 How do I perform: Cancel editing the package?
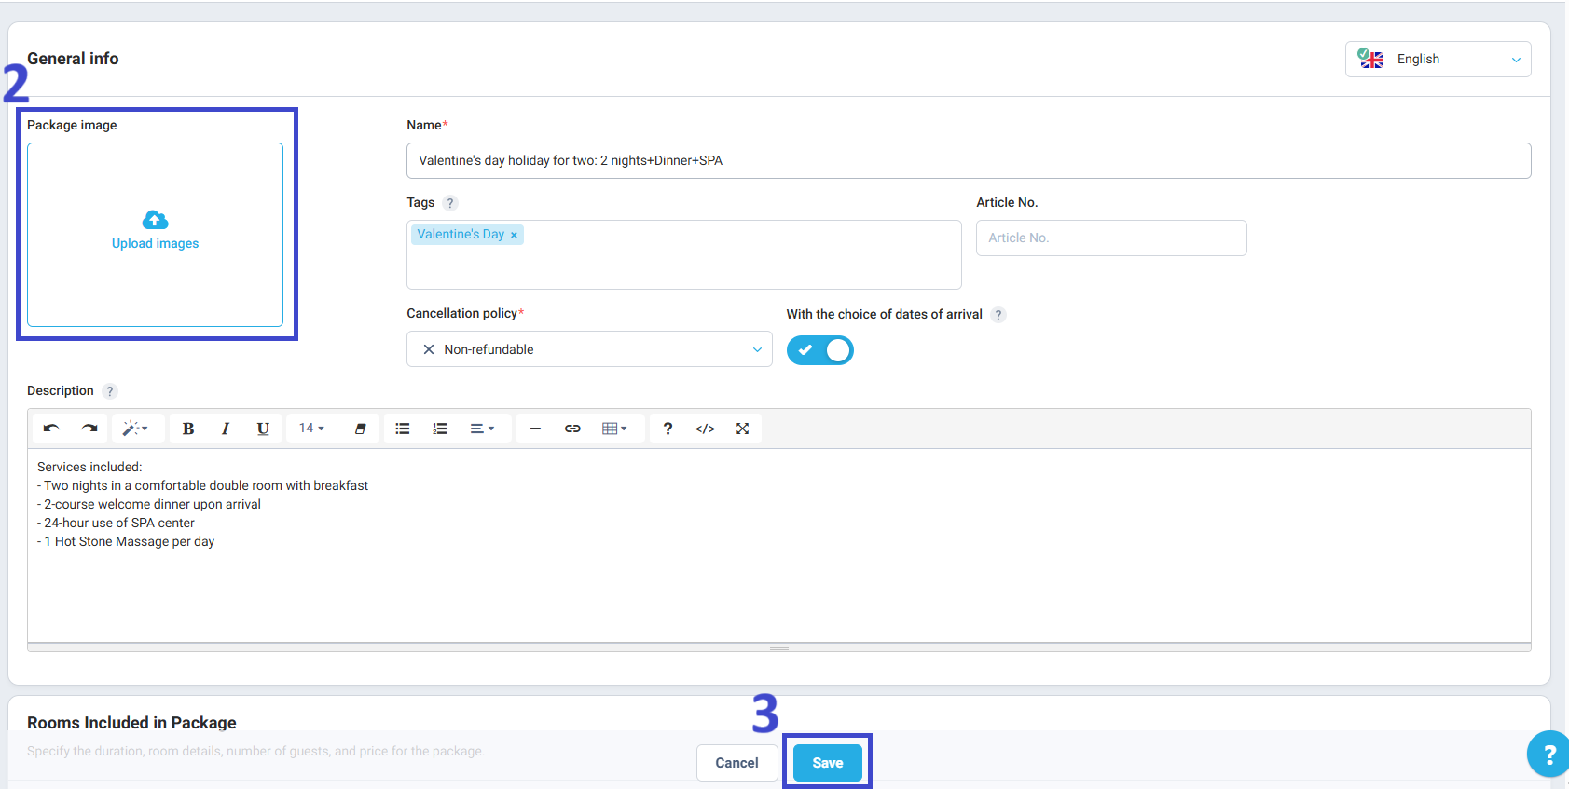(x=736, y=763)
